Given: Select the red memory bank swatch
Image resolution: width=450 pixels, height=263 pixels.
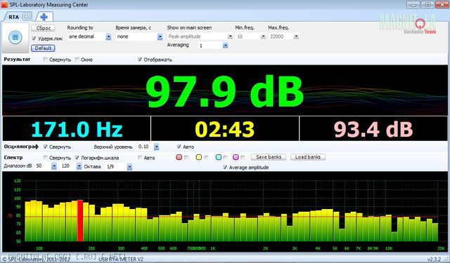Looking at the screenshot, I should coord(179,157).
